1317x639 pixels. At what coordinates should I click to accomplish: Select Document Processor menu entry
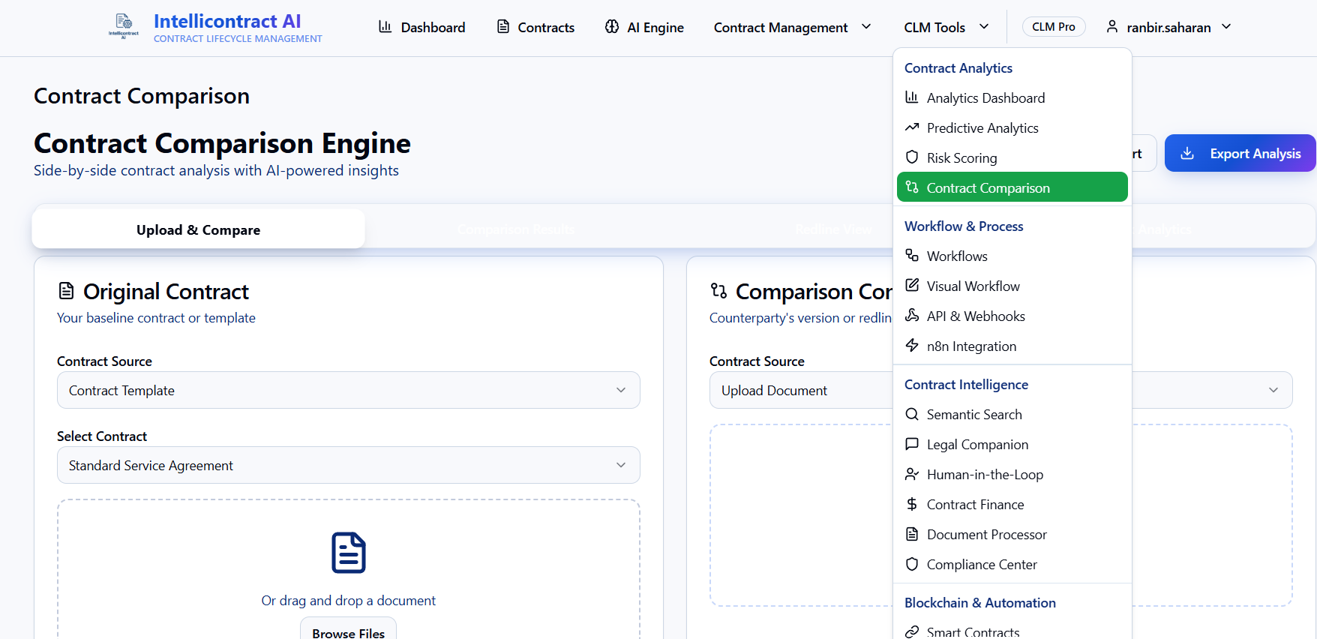(1012, 534)
